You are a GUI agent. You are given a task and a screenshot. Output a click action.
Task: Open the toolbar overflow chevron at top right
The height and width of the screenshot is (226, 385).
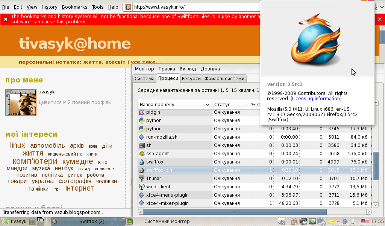click(382, 7)
